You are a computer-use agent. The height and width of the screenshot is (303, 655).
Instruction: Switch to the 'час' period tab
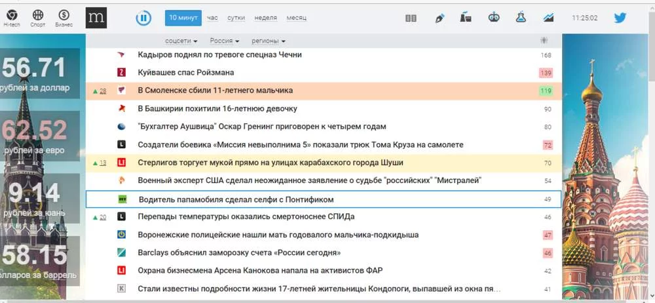(x=212, y=18)
